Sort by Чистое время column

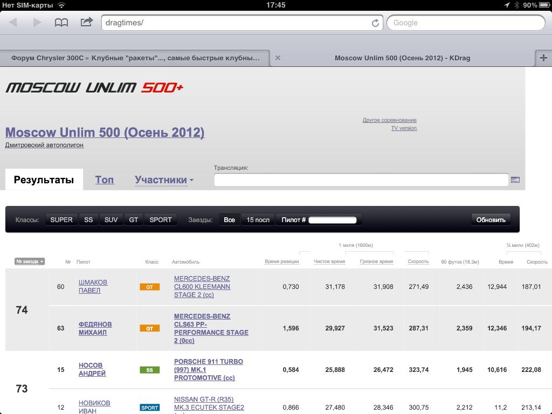[x=329, y=261]
